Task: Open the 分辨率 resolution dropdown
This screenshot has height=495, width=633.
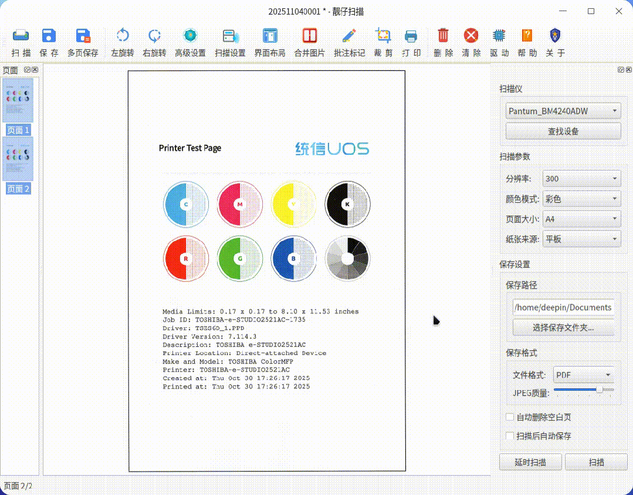Action: pyautogui.click(x=582, y=178)
